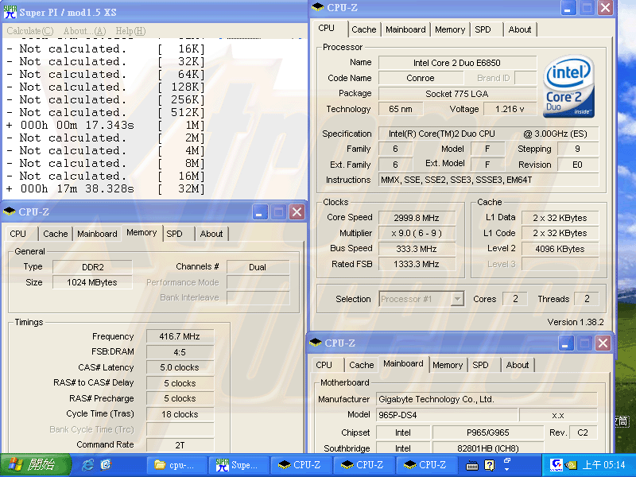The height and width of the screenshot is (477, 636).
Task: Click the NVIDIA tray icon
Action: [571, 465]
